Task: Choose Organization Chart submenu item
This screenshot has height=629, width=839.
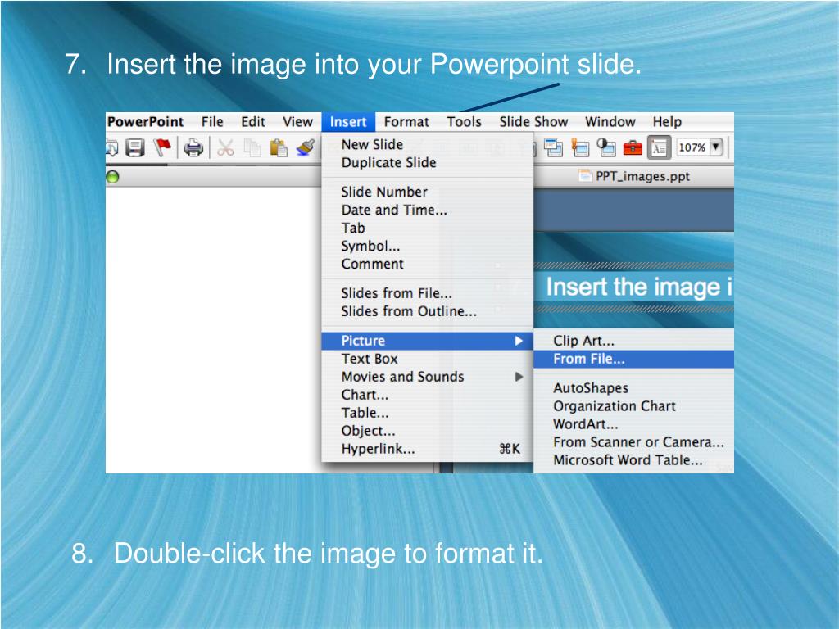Action: click(x=633, y=406)
